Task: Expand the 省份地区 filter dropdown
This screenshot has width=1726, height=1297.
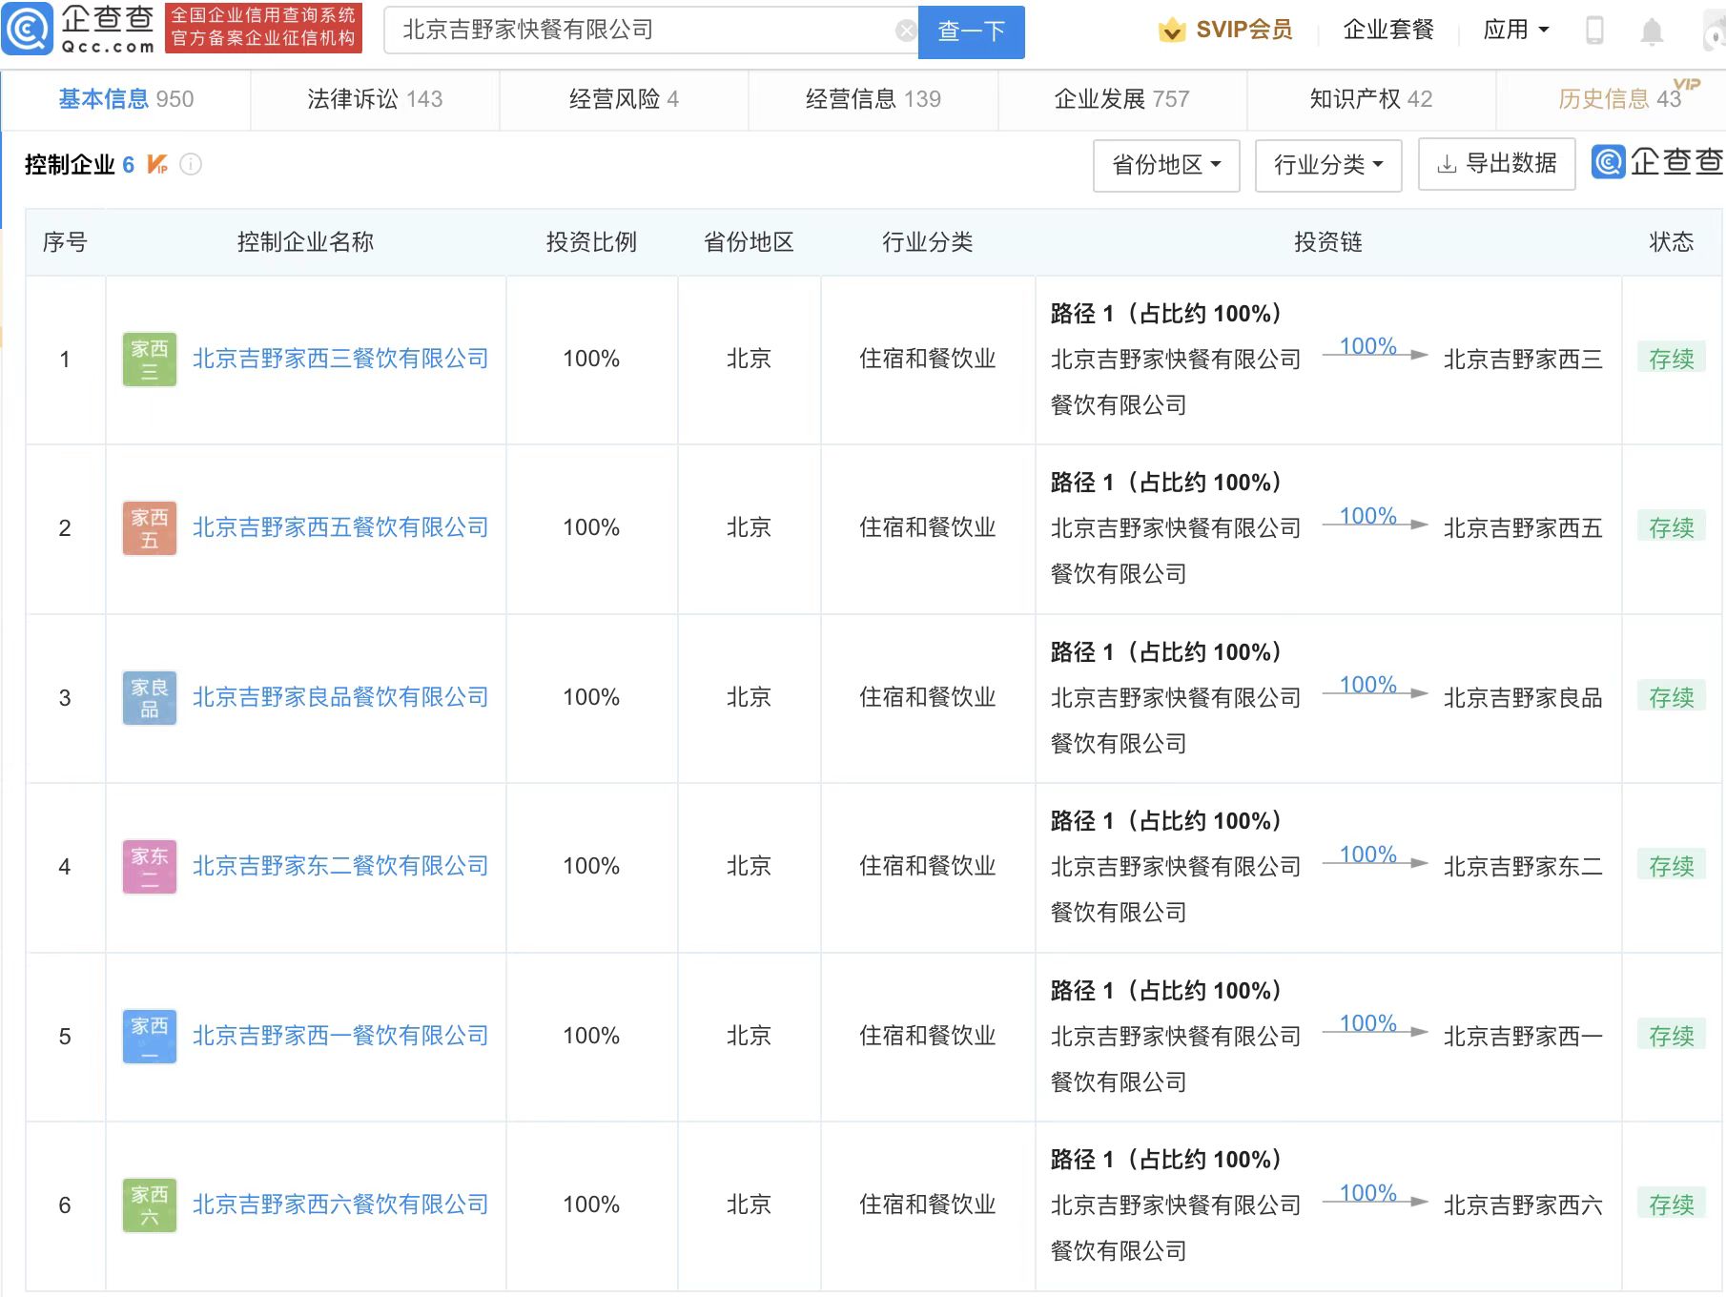Action: tap(1166, 165)
